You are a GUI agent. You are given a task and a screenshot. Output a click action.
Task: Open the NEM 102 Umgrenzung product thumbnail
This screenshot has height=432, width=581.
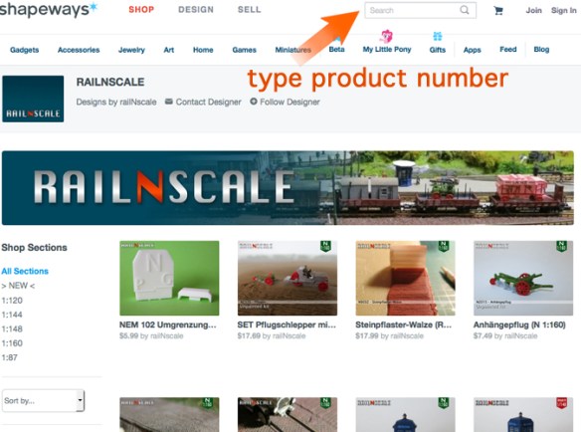coord(169,278)
